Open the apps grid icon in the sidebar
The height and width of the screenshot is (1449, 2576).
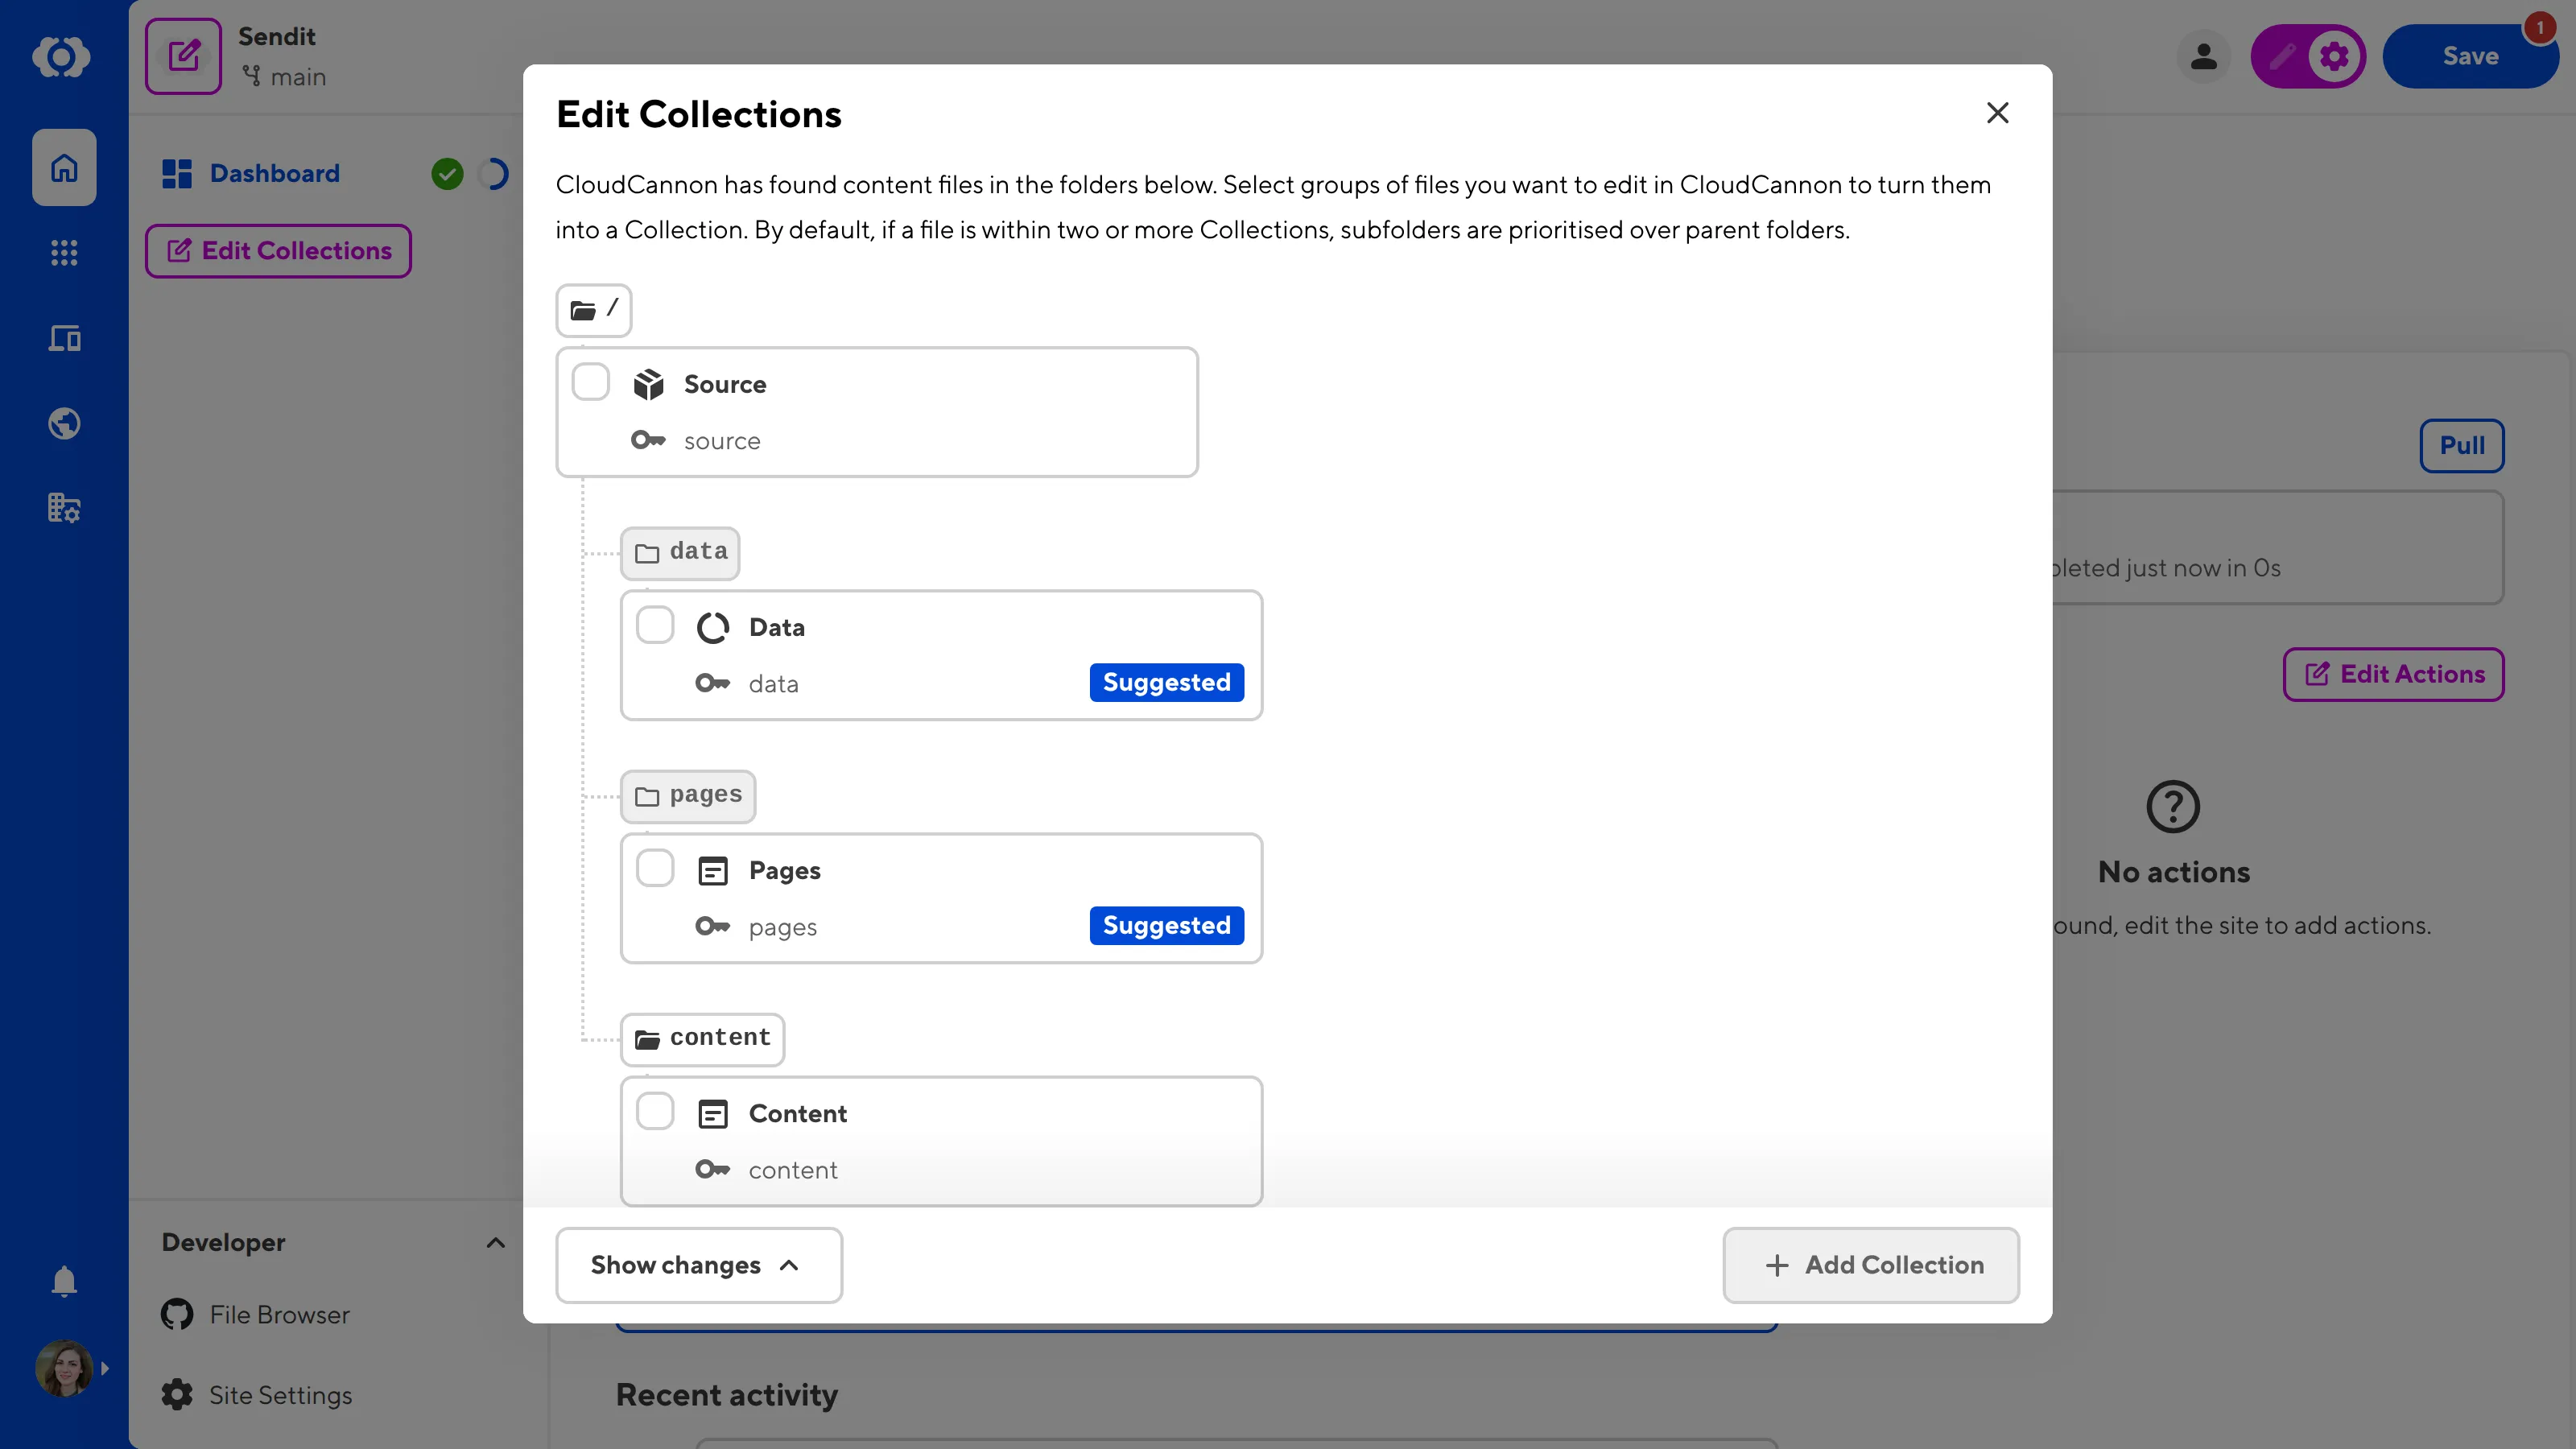click(x=63, y=253)
